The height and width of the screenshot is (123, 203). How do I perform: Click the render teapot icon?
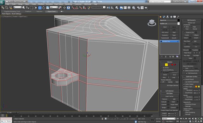146,8
